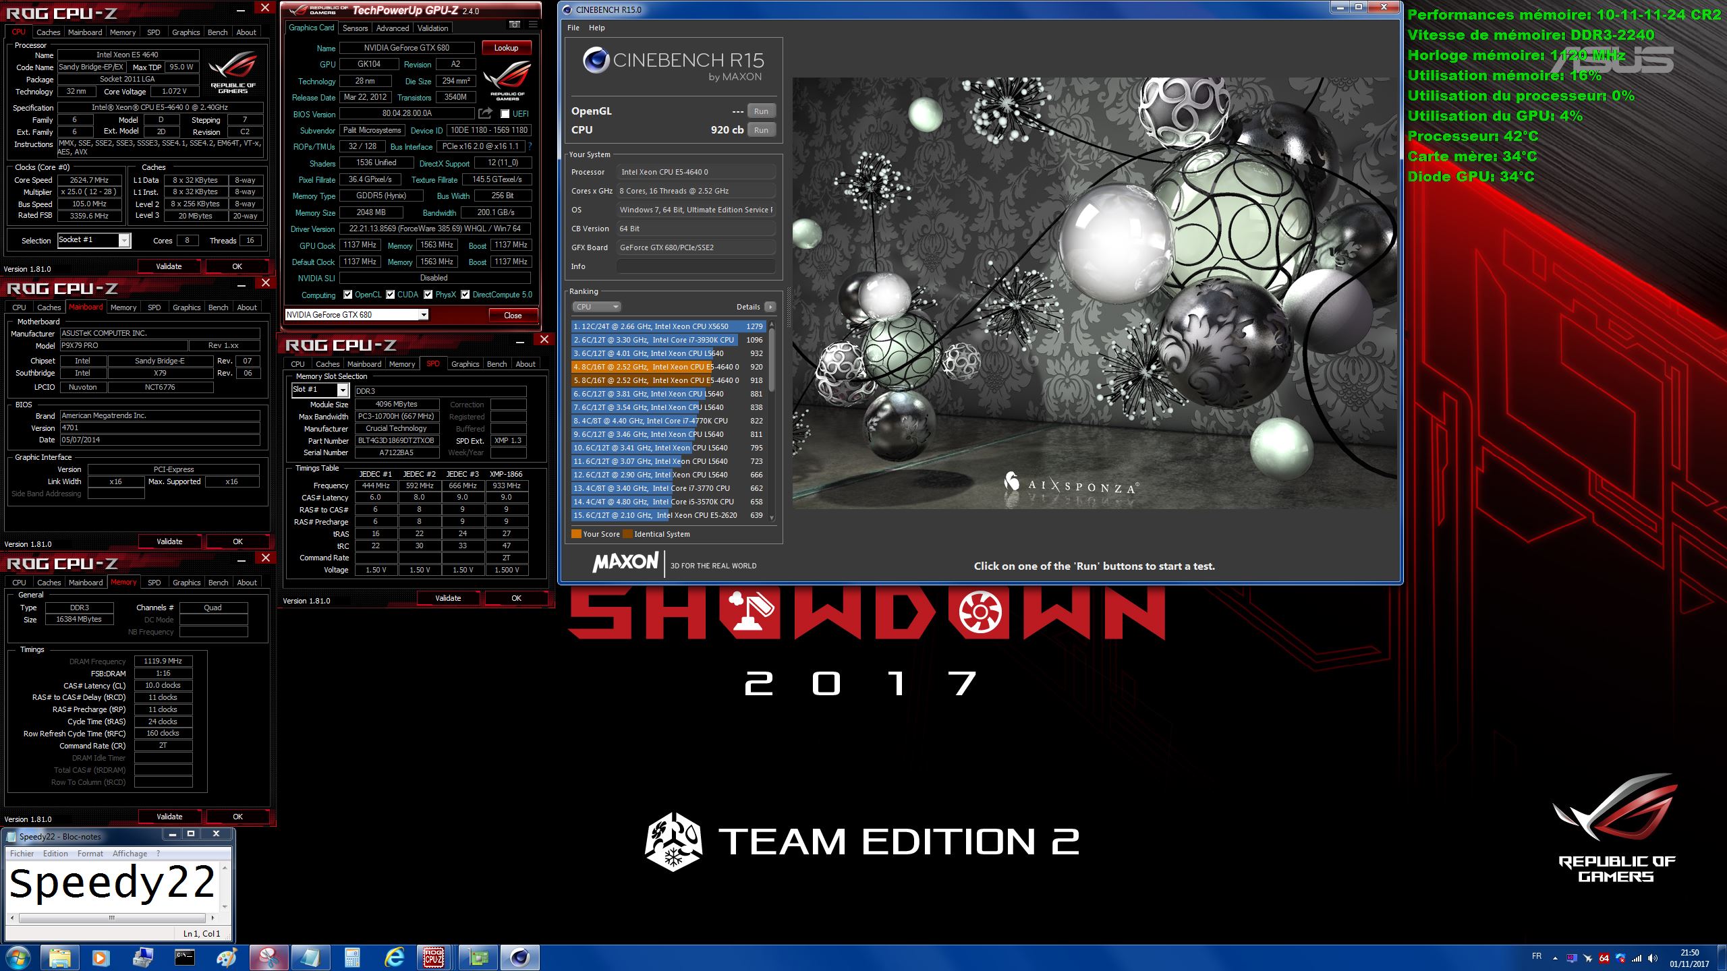Switch to the Sensors tab in GPU-Z

point(355,28)
